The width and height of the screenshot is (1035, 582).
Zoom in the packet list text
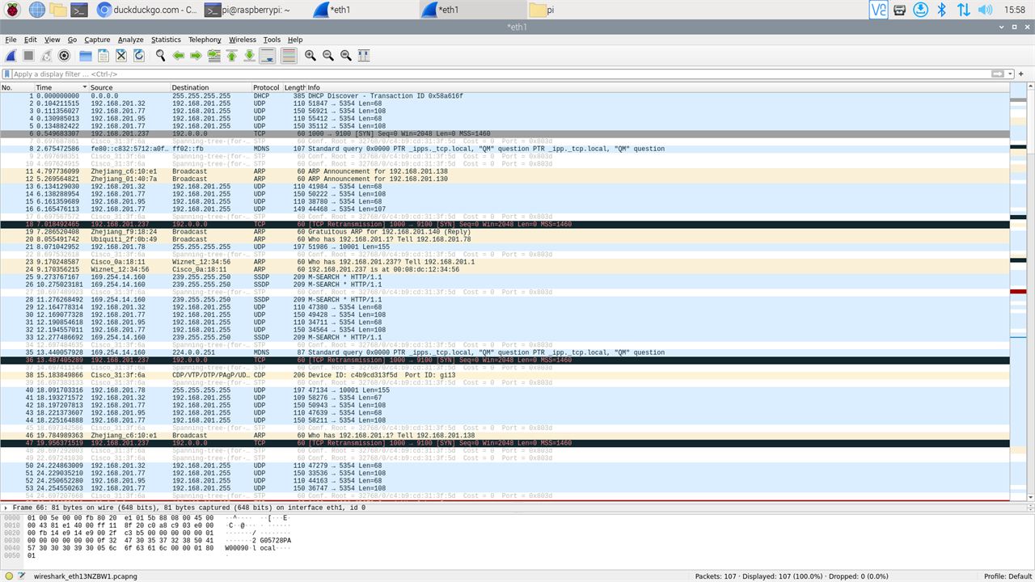tap(310, 56)
